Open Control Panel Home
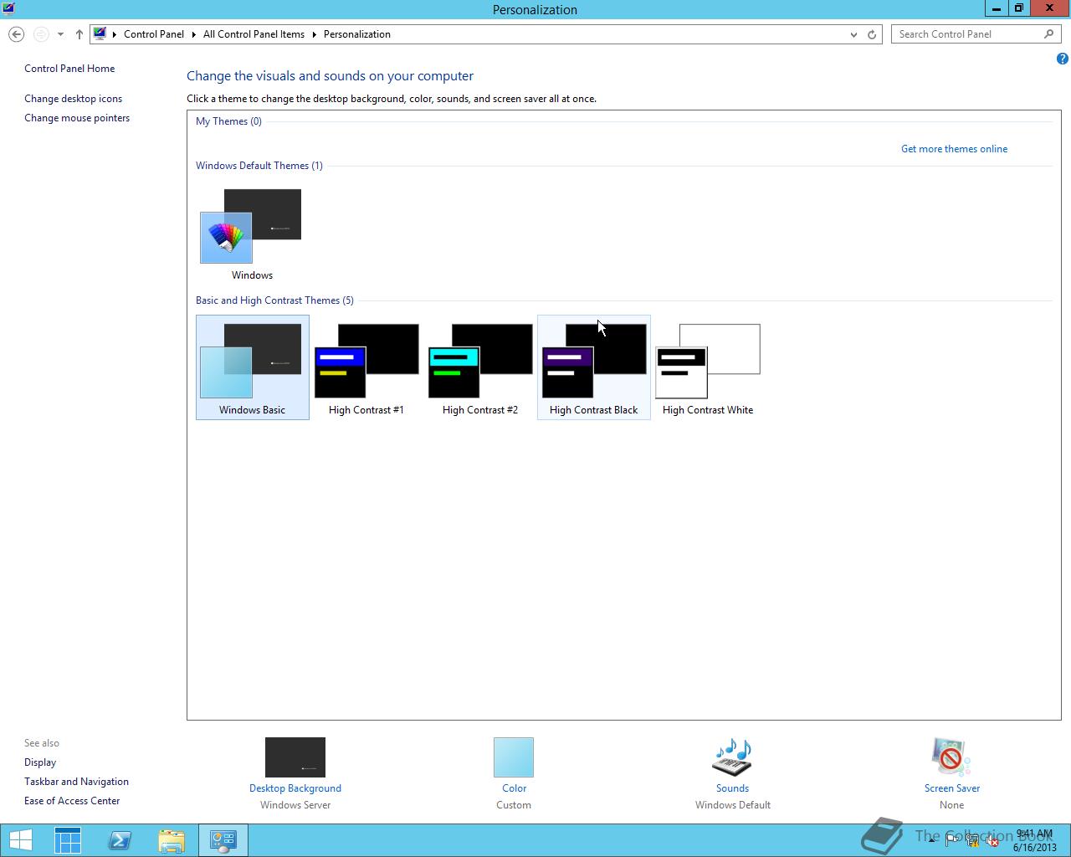Screen dimensions: 1071x857 (69, 69)
